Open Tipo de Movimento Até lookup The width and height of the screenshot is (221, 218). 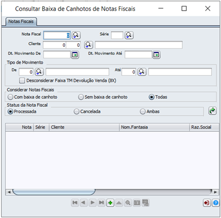tap(142, 72)
